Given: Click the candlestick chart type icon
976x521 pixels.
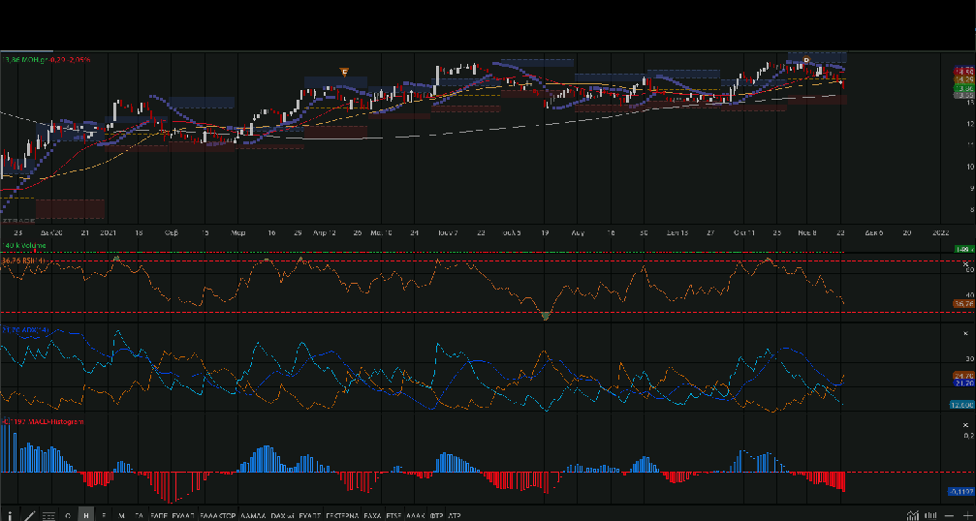Looking at the screenshot, I should (930, 515).
